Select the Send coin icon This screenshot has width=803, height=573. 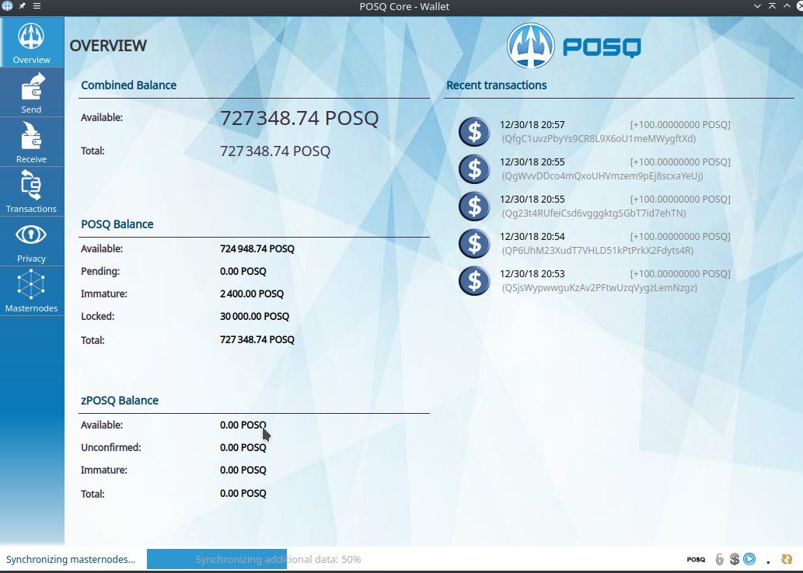click(x=31, y=87)
